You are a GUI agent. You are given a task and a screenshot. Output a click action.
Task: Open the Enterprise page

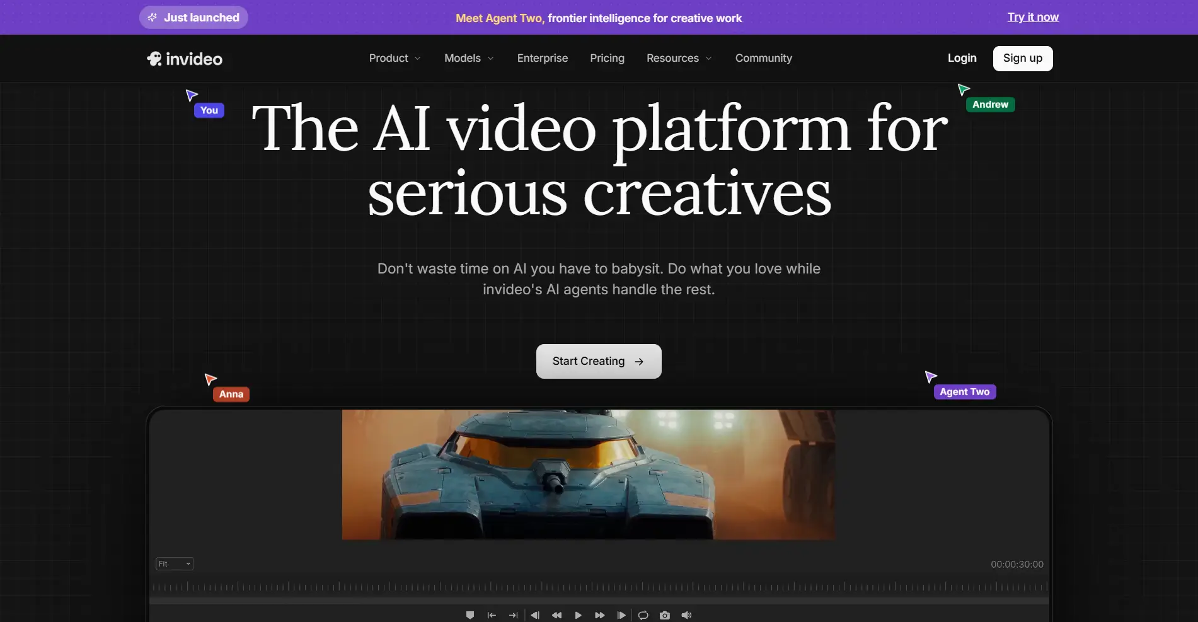tap(543, 58)
